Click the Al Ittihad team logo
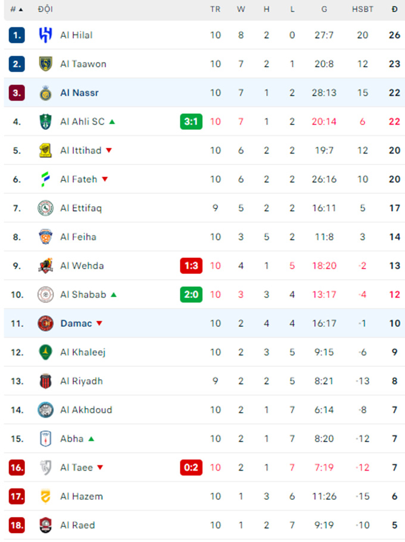The width and height of the screenshot is (405, 542). (45, 150)
